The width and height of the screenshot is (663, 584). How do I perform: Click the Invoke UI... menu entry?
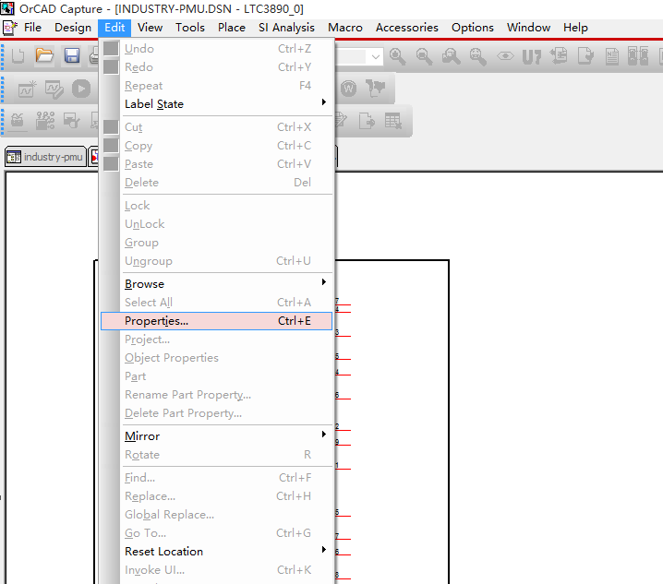(x=216, y=570)
